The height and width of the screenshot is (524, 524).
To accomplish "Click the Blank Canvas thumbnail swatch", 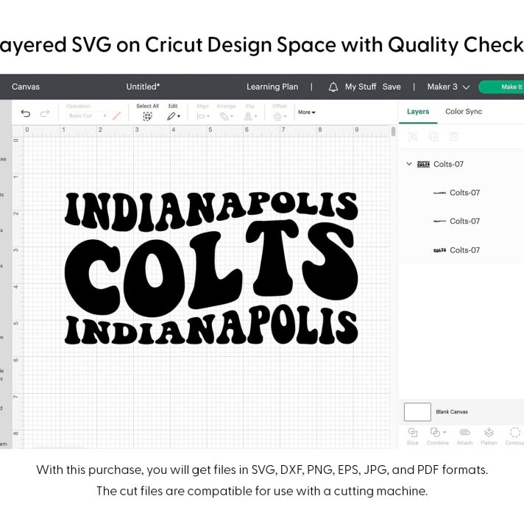I will point(417,411).
